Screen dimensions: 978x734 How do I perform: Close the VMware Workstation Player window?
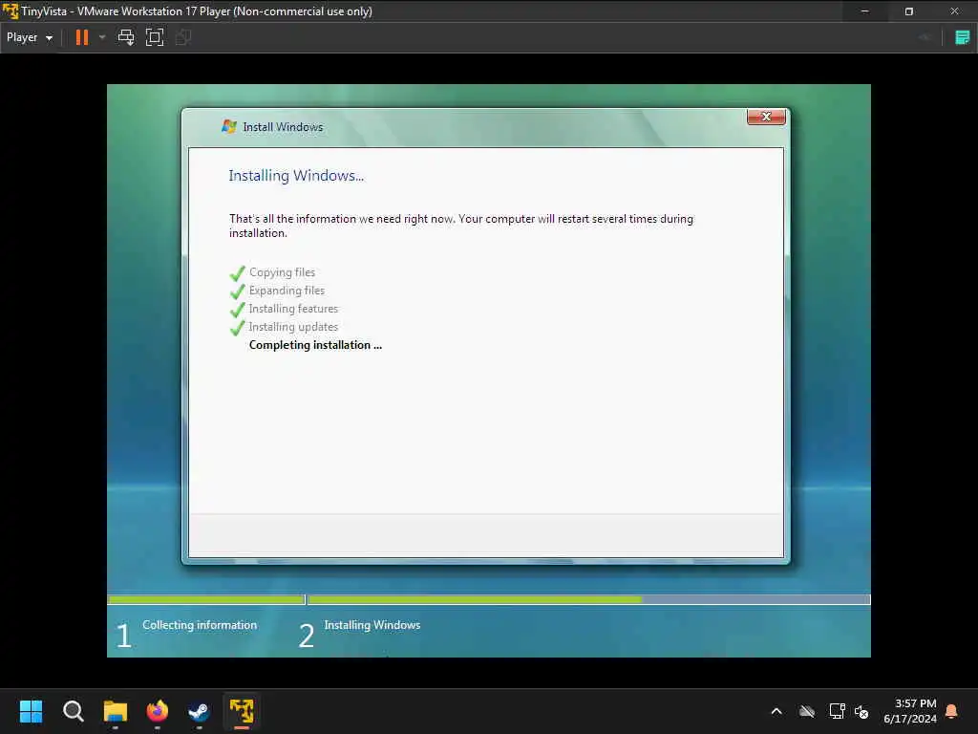pyautogui.click(x=954, y=11)
